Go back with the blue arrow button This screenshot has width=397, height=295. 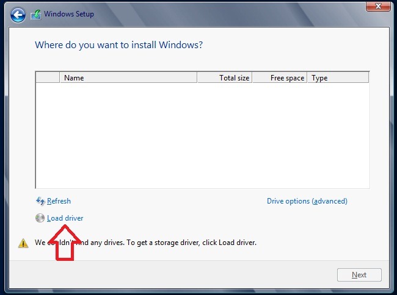(18, 15)
